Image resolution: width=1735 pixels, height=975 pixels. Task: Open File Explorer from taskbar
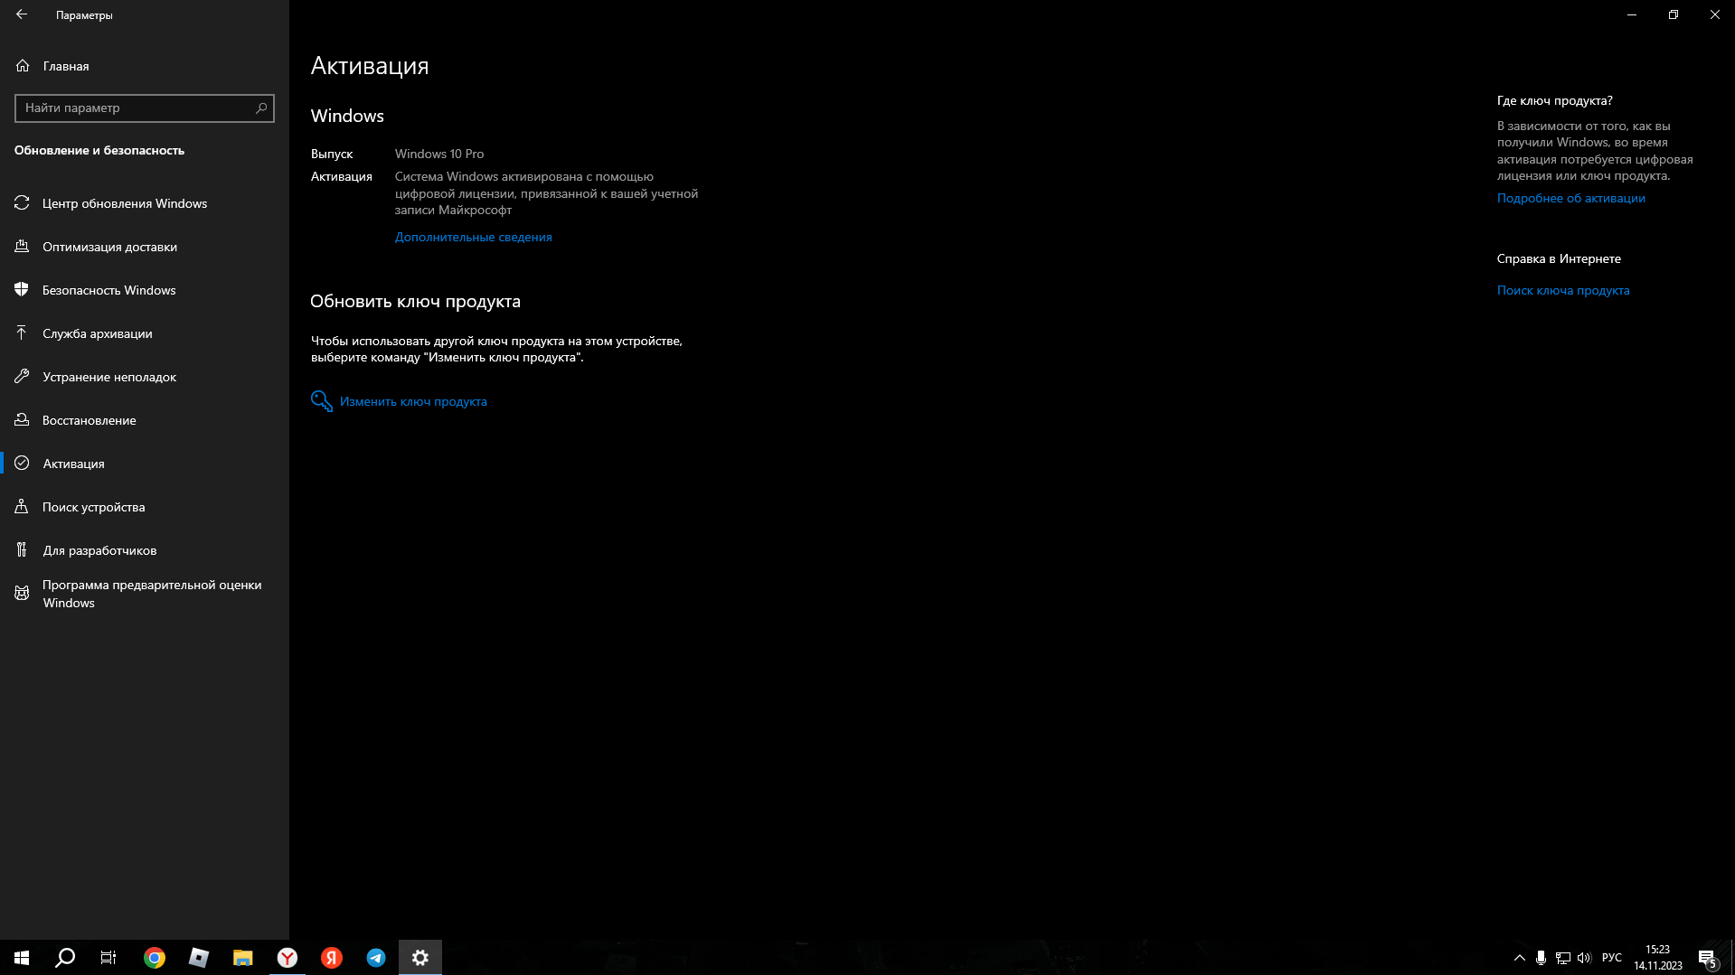pyautogui.click(x=243, y=958)
